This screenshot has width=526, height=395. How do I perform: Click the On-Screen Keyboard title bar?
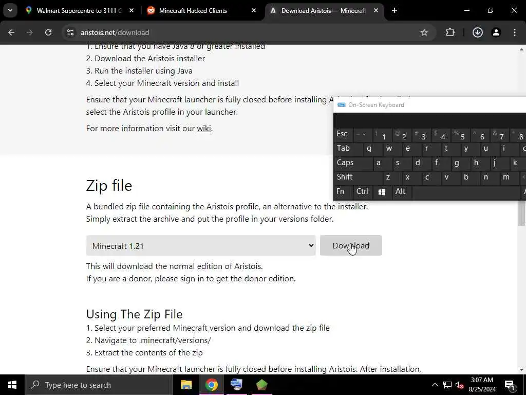tap(430, 105)
